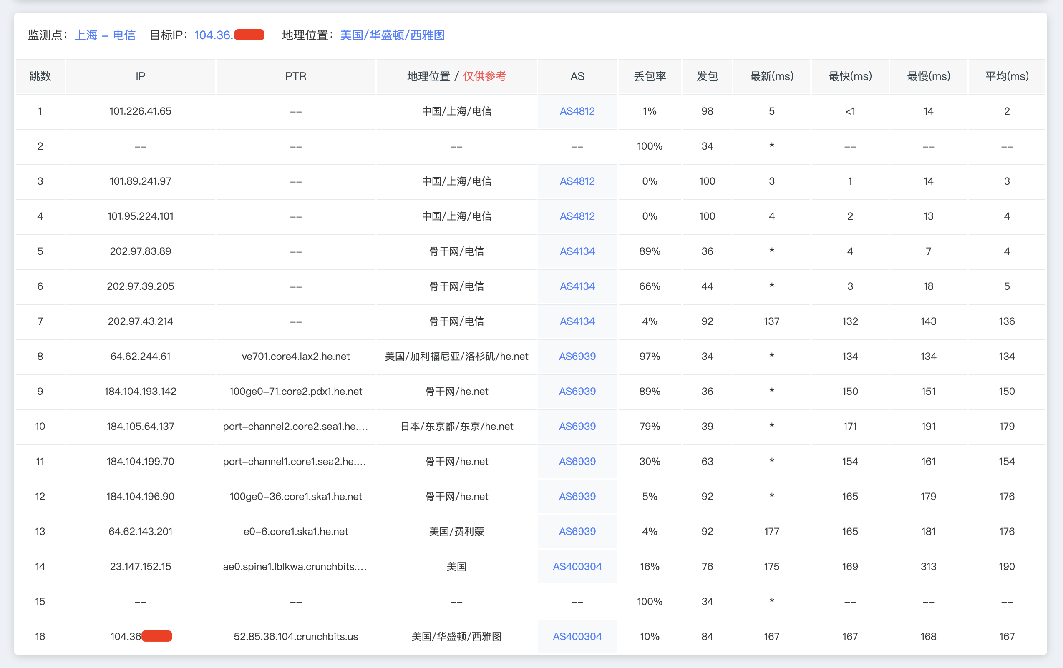Select the IP cell 202.97.83.89
This screenshot has height=668, width=1063.
click(x=140, y=251)
